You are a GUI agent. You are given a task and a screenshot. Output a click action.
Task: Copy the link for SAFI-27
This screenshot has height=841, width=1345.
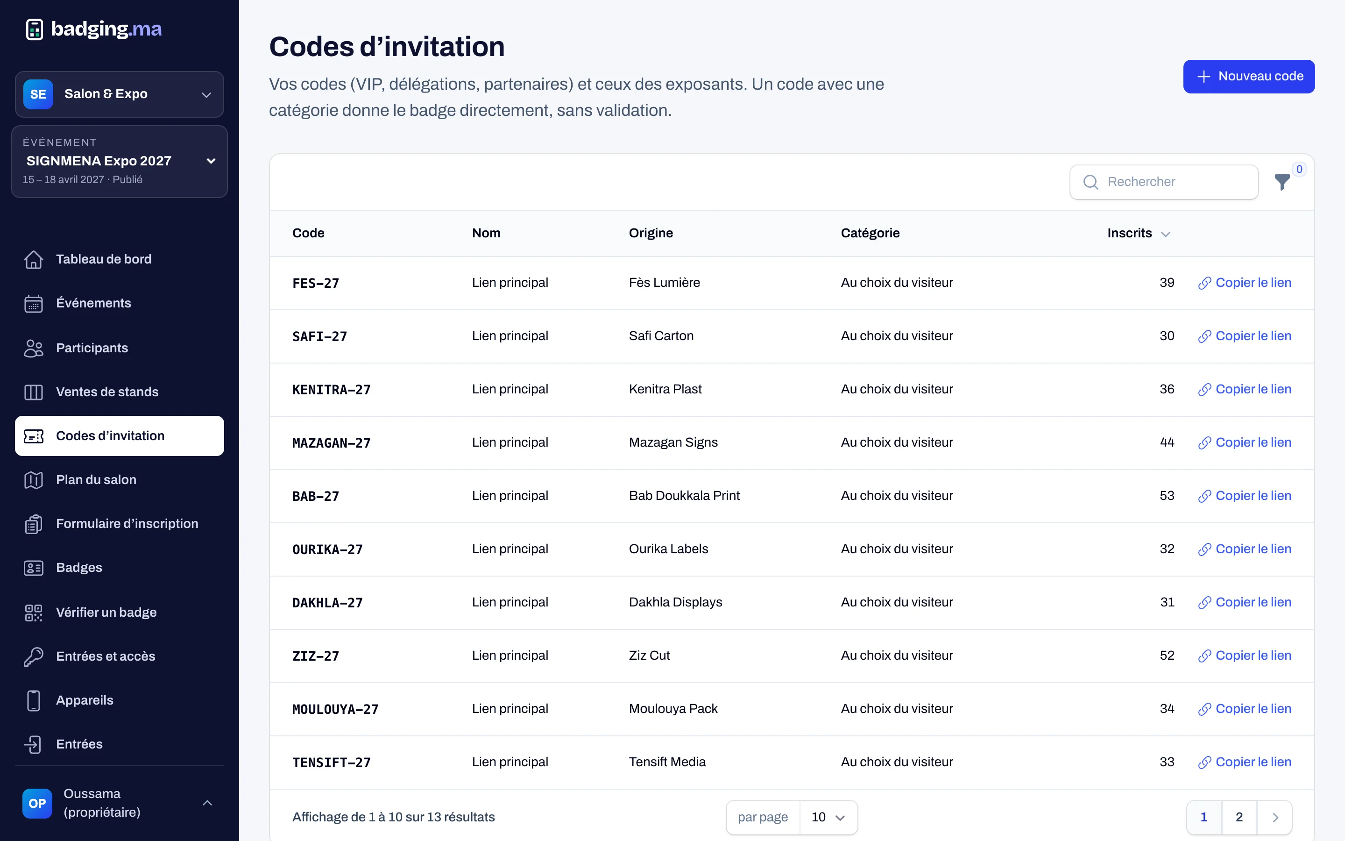pos(1245,336)
